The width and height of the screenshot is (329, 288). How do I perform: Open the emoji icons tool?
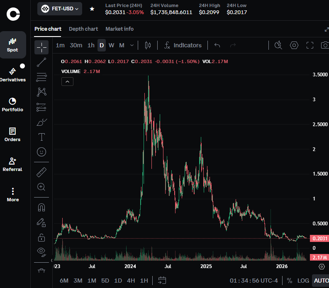pyautogui.click(x=41, y=152)
